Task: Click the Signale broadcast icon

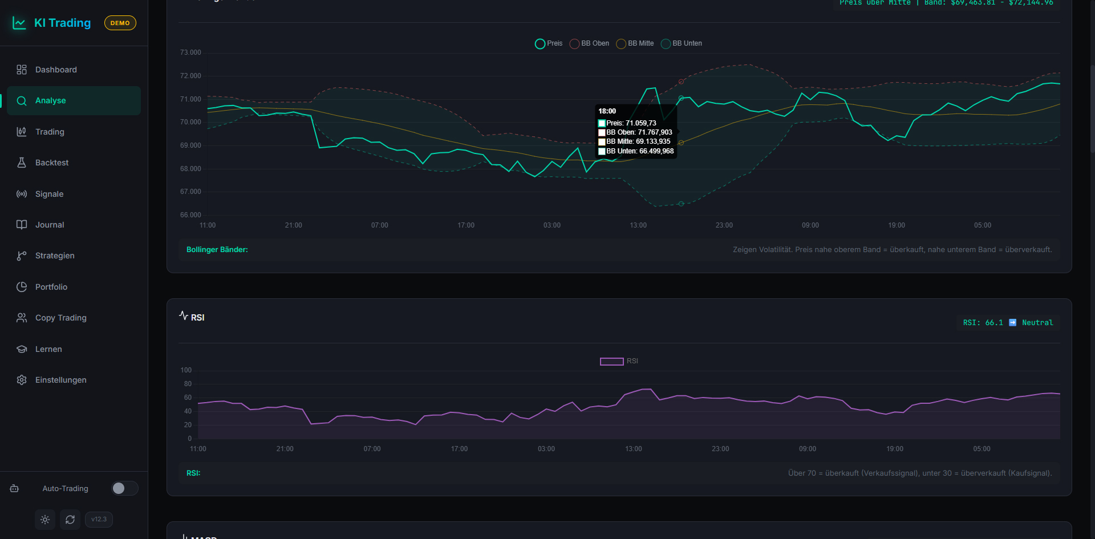Action: 22,194
